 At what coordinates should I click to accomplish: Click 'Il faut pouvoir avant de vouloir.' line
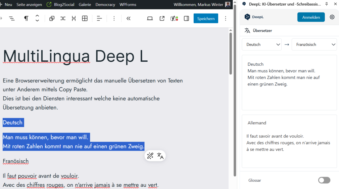click(x=41, y=176)
